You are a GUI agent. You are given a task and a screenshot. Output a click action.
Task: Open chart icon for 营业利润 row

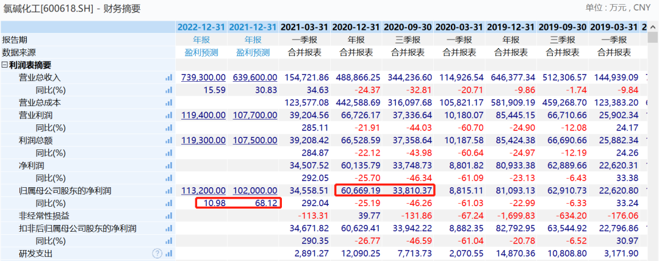(169, 116)
